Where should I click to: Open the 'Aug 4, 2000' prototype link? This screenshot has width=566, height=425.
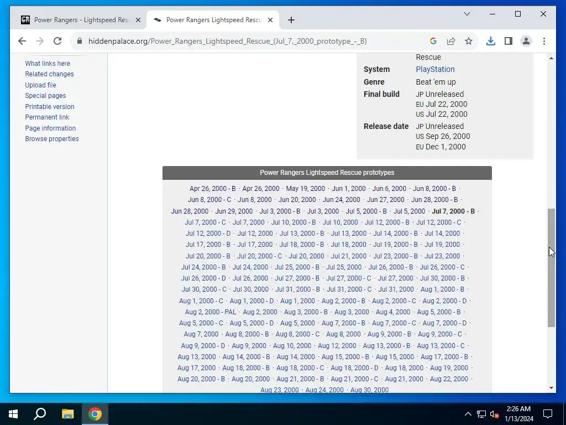[x=393, y=312]
